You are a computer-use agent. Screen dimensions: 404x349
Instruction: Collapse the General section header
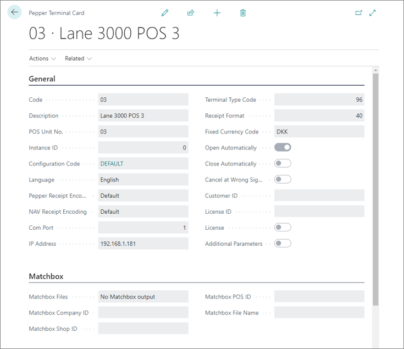pyautogui.click(x=42, y=79)
